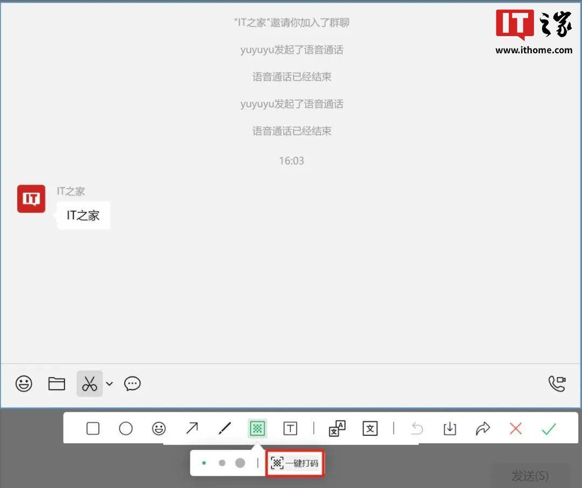582x488 pixels.
Task: Open the send file folder icon
Action: click(57, 384)
